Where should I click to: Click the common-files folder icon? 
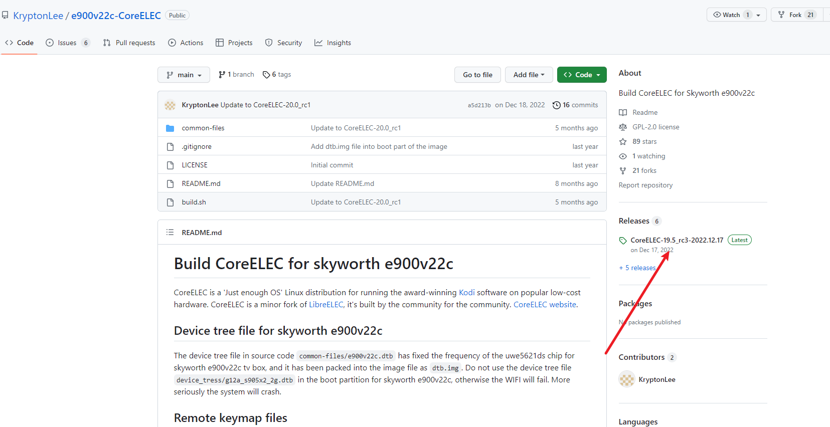(170, 128)
